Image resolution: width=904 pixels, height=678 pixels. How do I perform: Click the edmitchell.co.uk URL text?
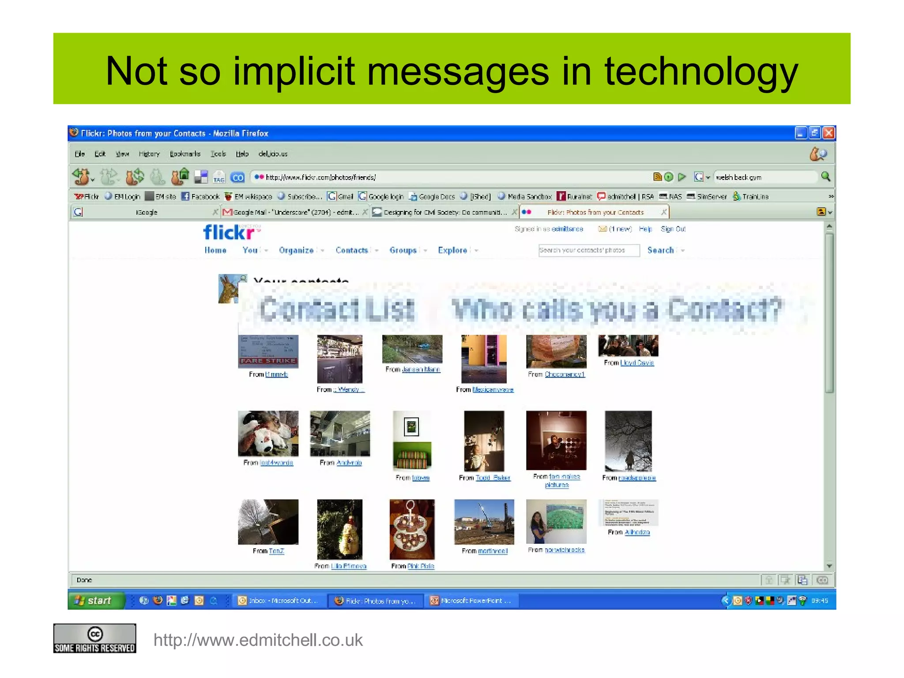[x=258, y=640]
